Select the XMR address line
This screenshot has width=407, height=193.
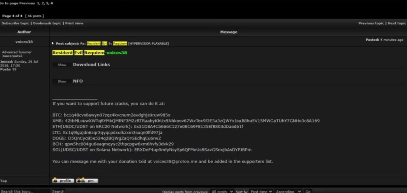pyautogui.click(x=186, y=121)
